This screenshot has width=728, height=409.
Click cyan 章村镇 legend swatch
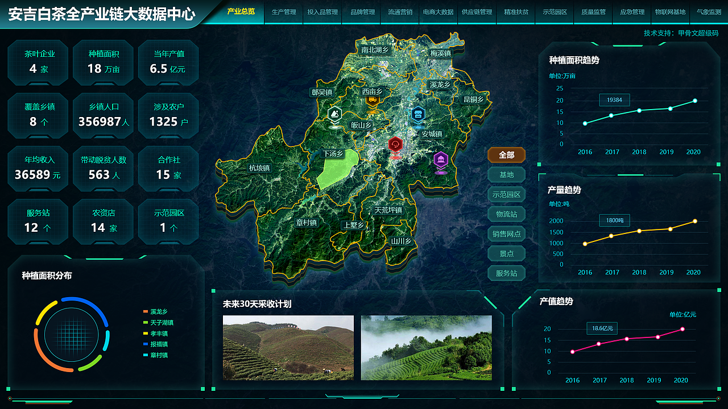click(146, 355)
